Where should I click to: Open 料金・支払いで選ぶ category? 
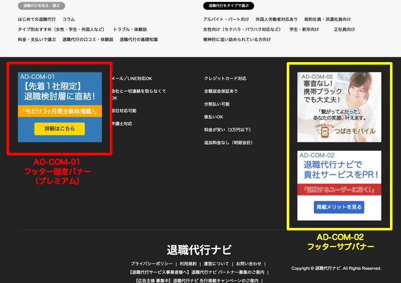[x=37, y=40]
